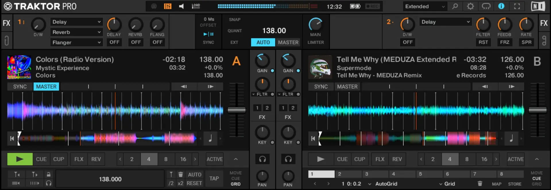551x190 pixels.
Task: Open the Preferences gear icon
Action: pos(470,6)
